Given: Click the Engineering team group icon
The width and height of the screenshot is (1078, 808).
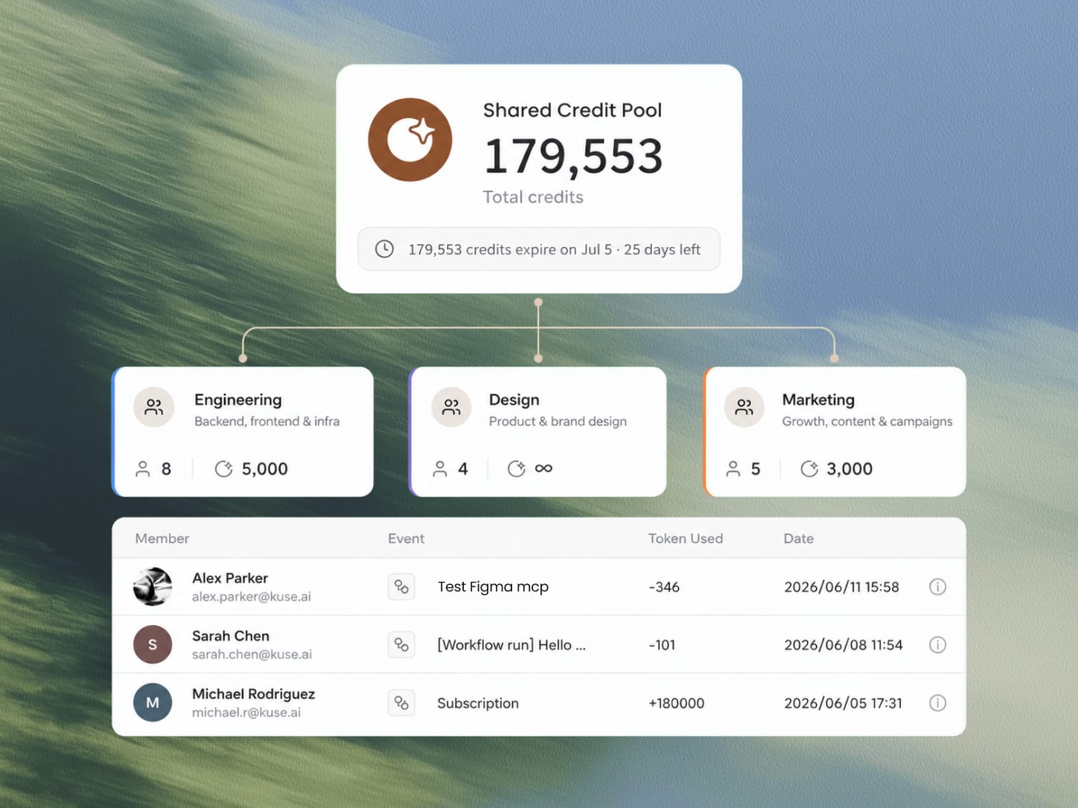Looking at the screenshot, I should pos(154,407).
